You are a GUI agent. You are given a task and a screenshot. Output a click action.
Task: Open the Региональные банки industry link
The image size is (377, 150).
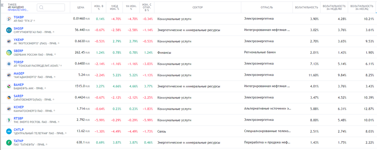point(260,52)
